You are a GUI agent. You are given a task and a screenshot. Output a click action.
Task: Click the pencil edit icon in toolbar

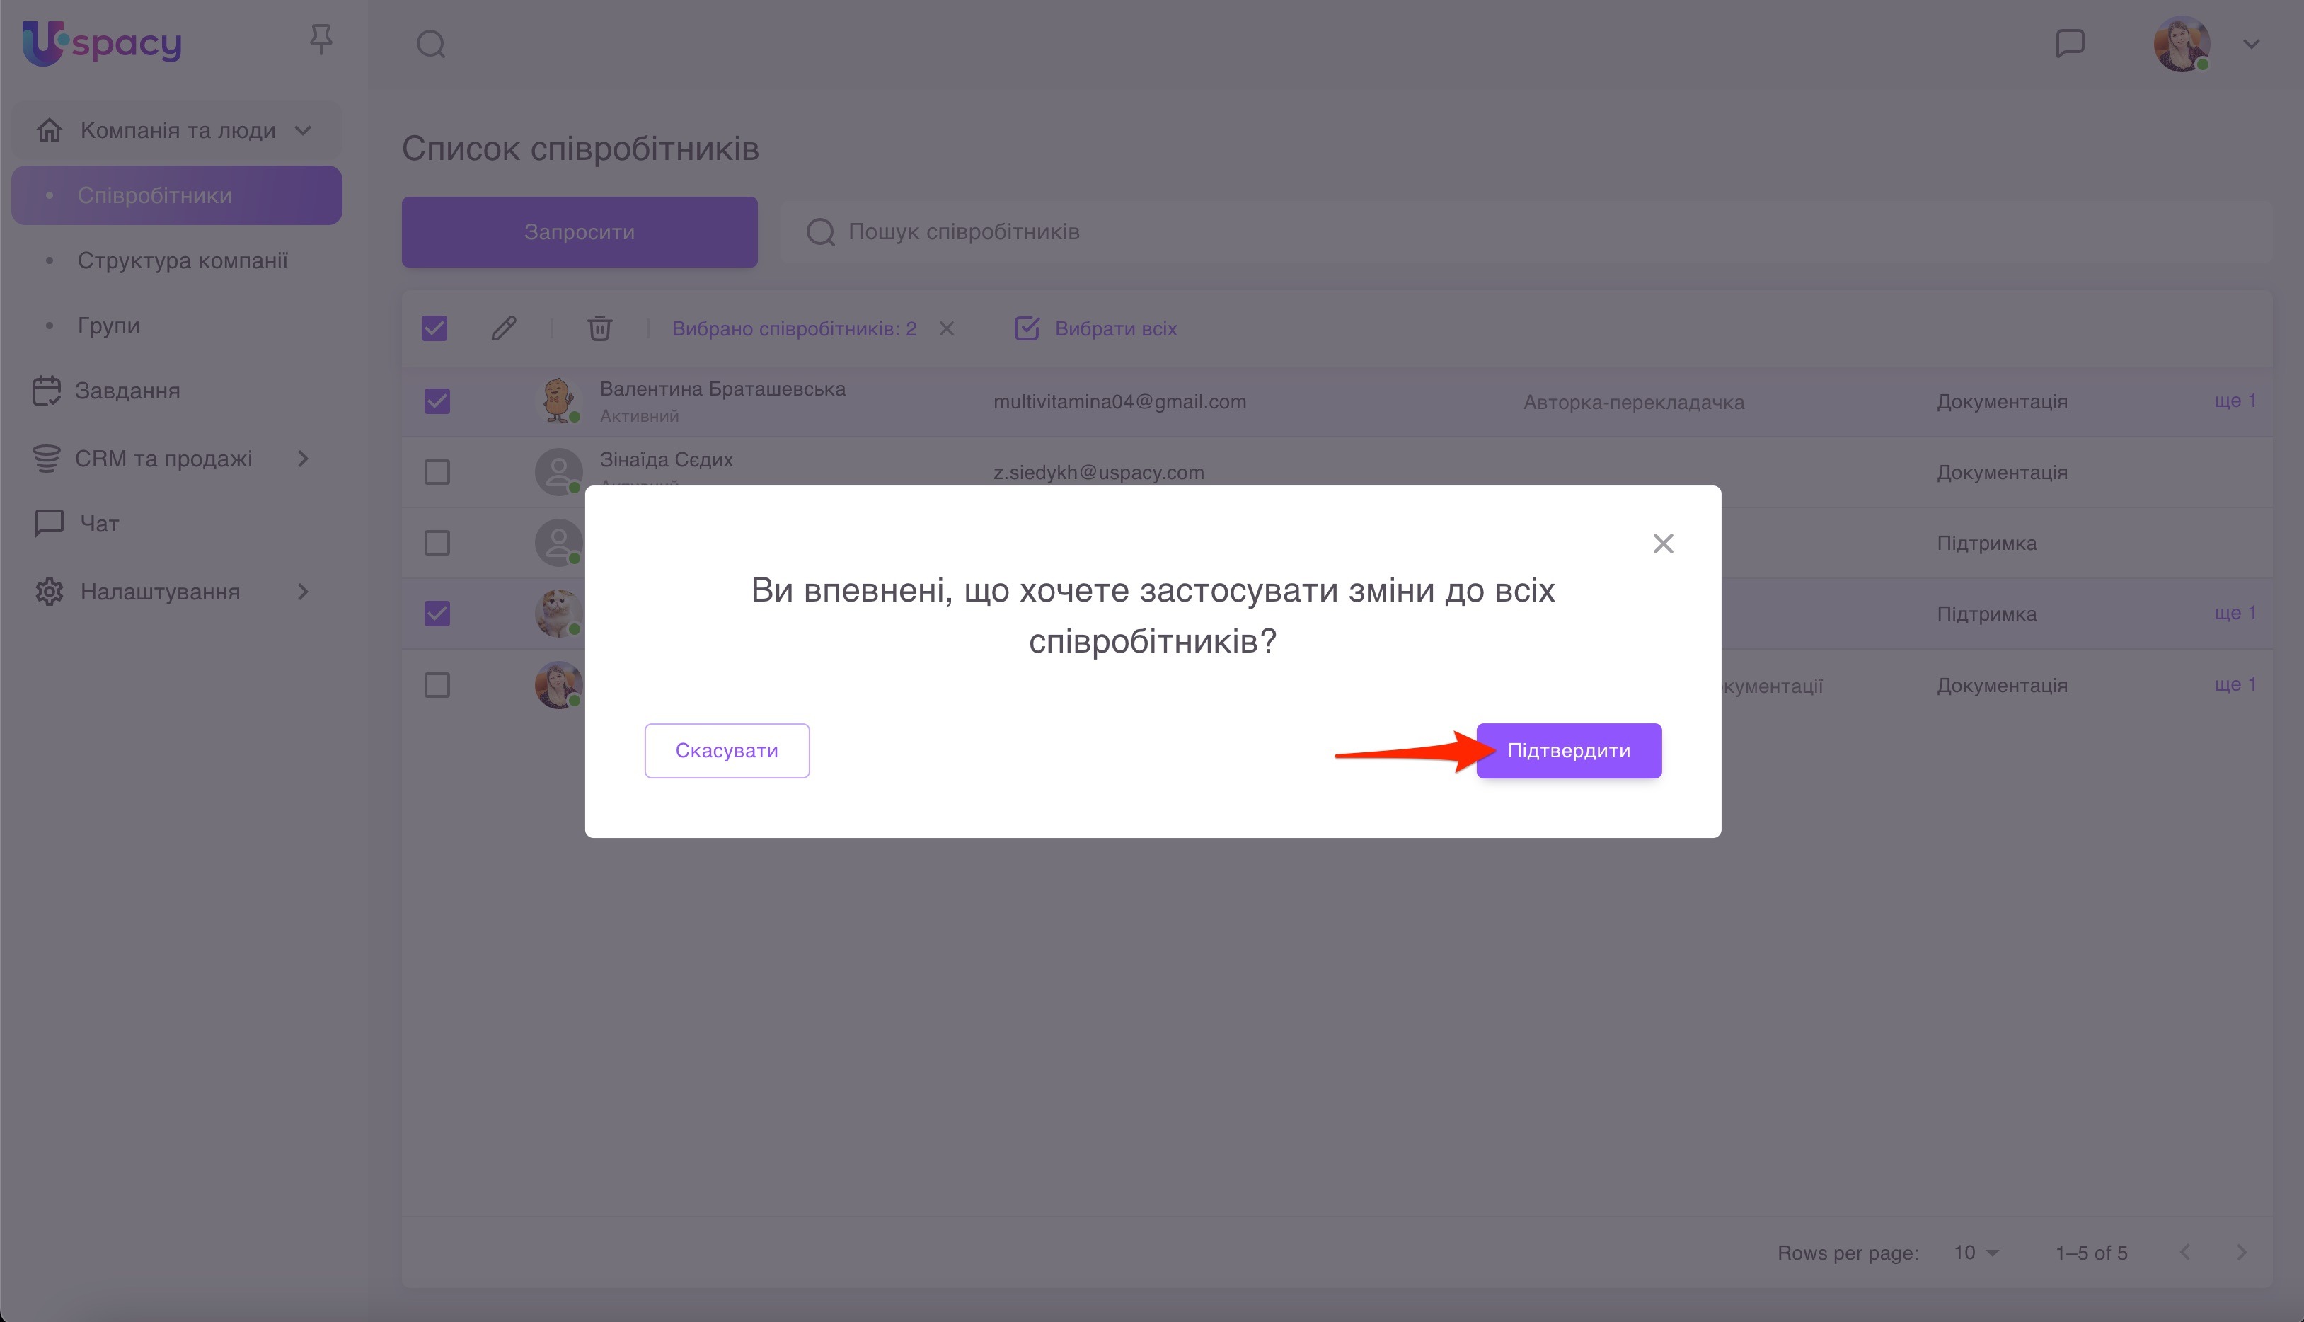click(x=504, y=328)
